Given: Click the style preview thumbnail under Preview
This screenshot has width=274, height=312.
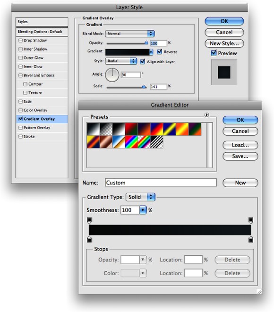Looking at the screenshot, I should click(x=224, y=72).
